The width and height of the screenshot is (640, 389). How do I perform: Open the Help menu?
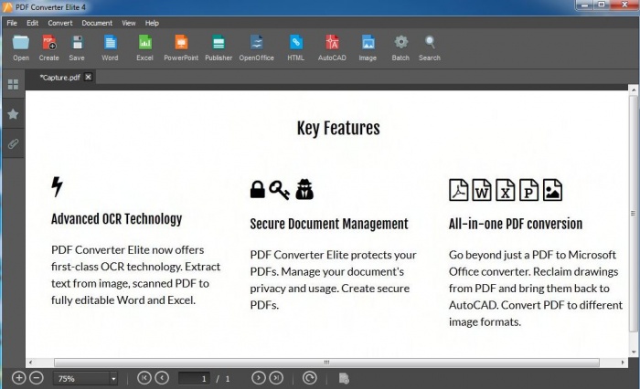pyautogui.click(x=152, y=23)
